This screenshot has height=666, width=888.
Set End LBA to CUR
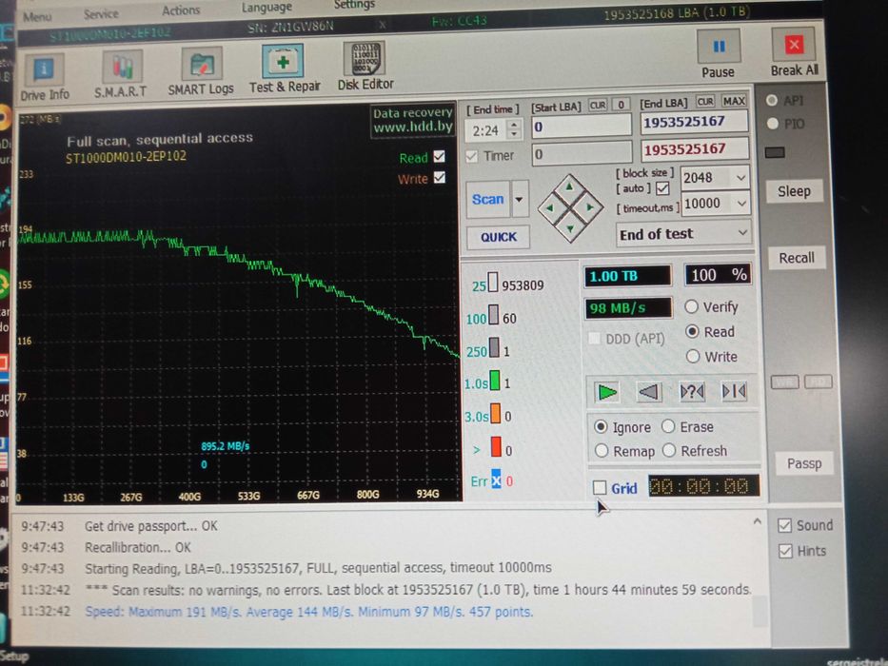705,102
